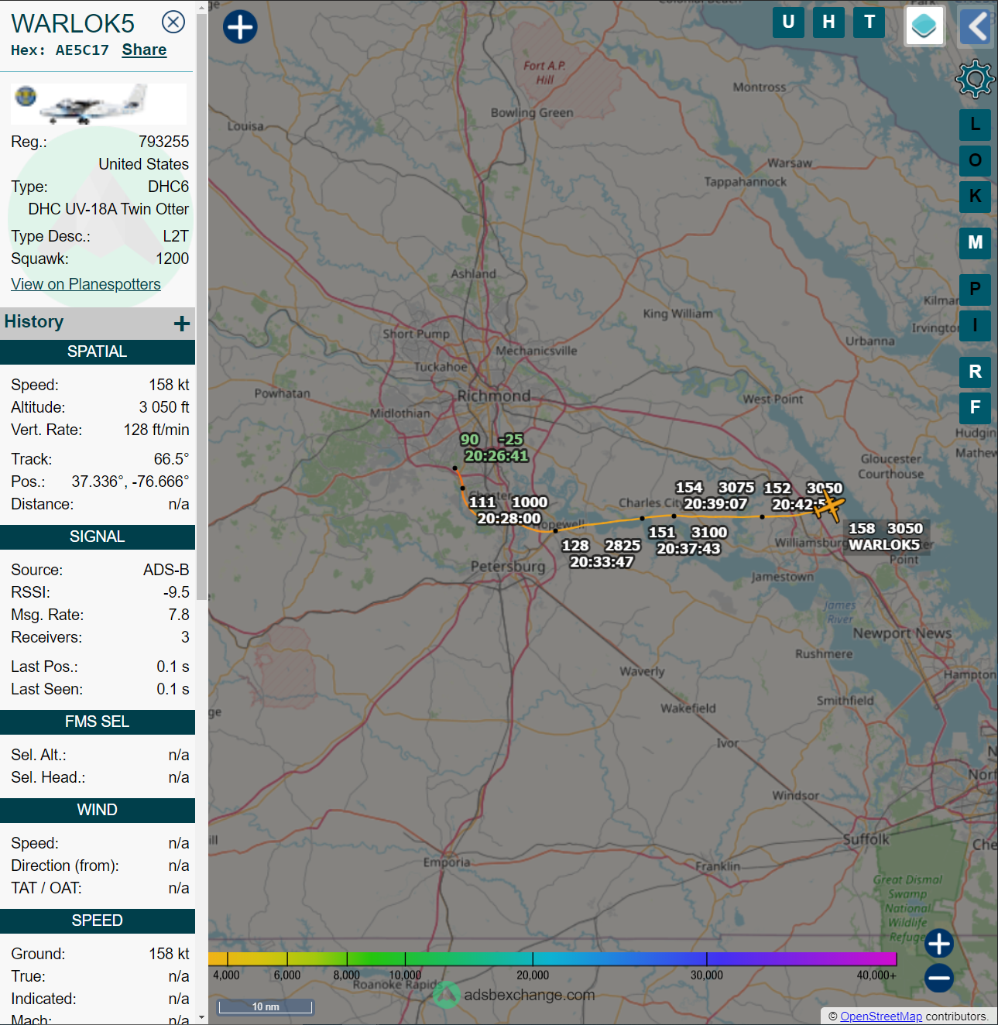Open the OpenStreetMap attribution link
Viewport: 998px width, 1025px height.
point(881,1016)
